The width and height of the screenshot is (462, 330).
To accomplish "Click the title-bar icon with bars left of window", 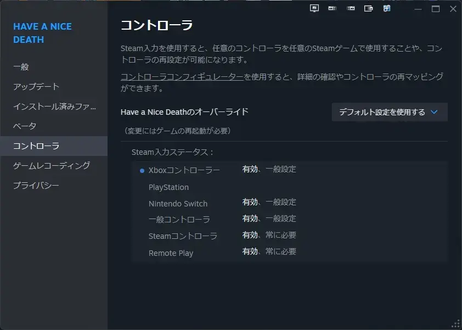I will click(351, 8).
